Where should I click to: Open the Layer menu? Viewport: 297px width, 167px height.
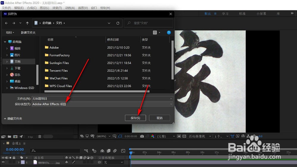tap(44, 8)
